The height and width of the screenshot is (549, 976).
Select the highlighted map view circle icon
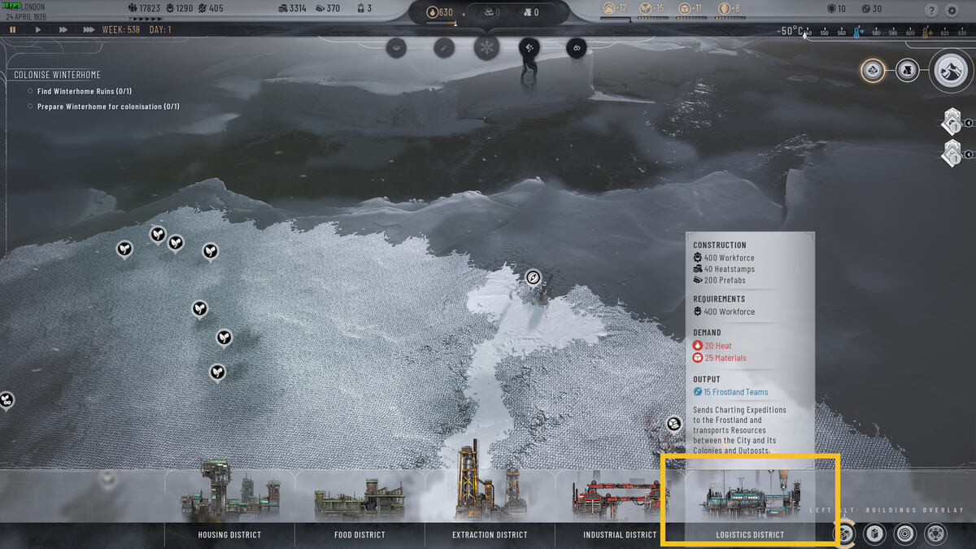(873, 71)
